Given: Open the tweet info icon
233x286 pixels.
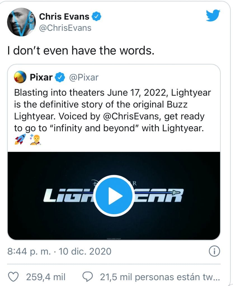Looking at the screenshot, I should click(x=214, y=251).
